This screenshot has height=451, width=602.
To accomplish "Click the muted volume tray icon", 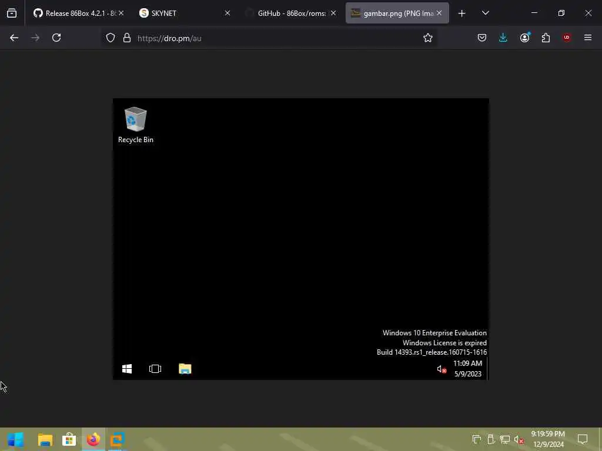I will tap(519, 440).
